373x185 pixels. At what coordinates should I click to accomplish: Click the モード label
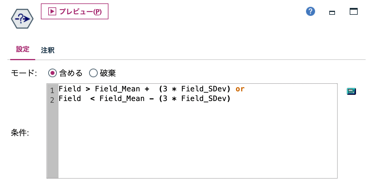click(24, 73)
